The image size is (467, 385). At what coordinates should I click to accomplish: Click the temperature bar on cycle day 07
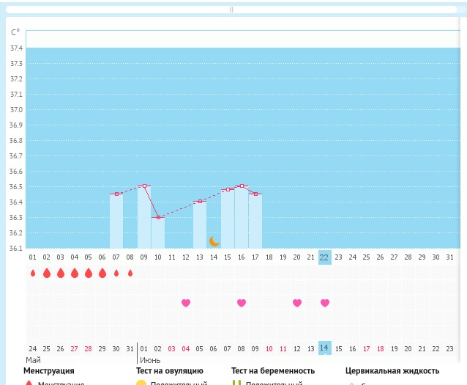click(116, 221)
